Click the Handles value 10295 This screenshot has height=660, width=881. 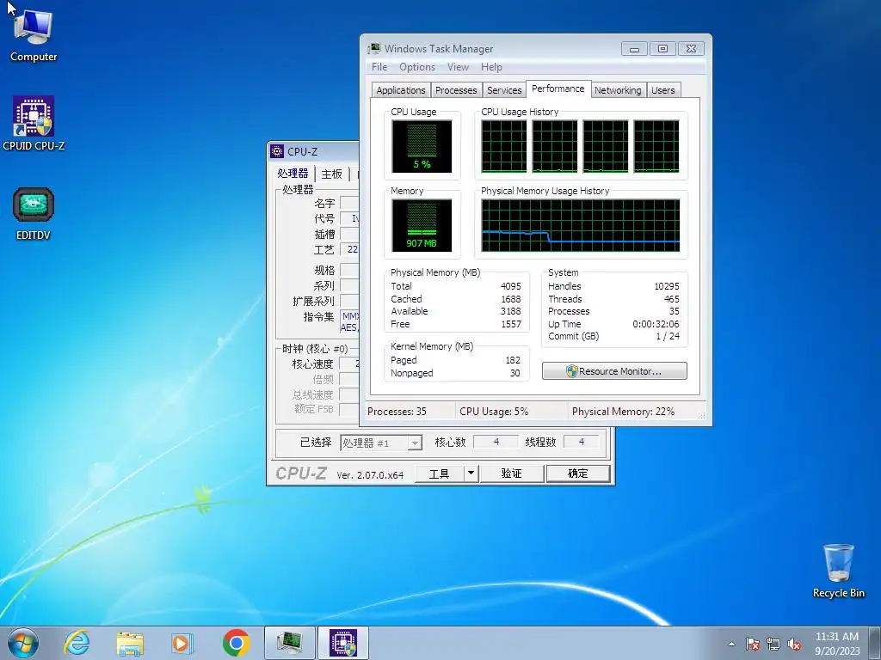[x=667, y=286]
